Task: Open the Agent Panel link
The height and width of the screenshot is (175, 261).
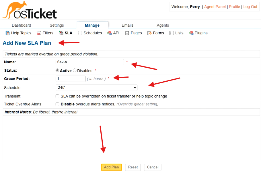Action: [x=215, y=7]
